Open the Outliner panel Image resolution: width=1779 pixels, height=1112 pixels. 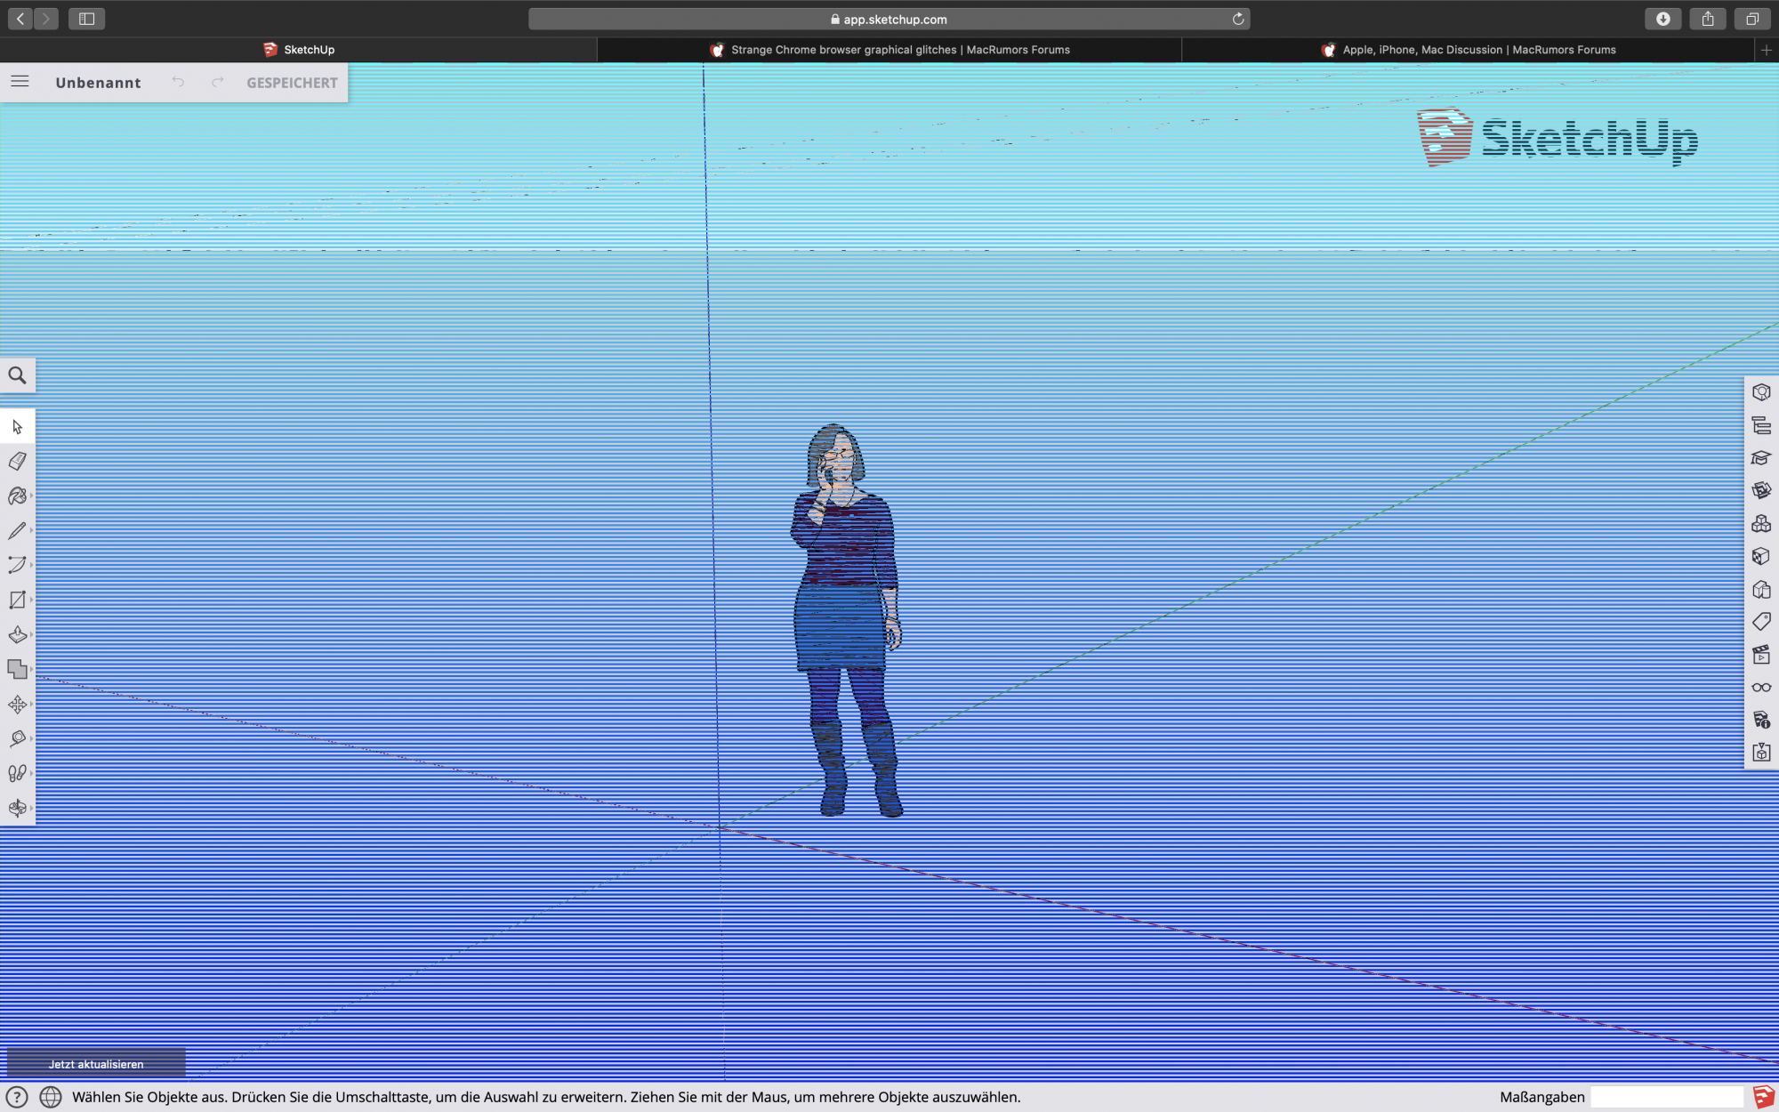[1761, 425]
